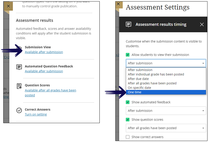
Task: Enable the Show correct answers checkbox
Action: point(128,137)
